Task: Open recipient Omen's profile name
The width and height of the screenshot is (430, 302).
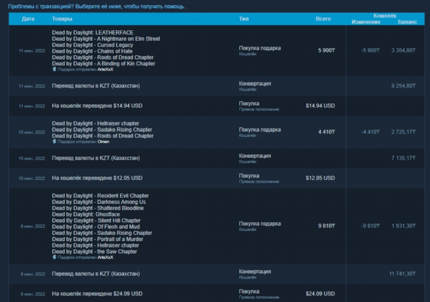Action: tap(103, 142)
